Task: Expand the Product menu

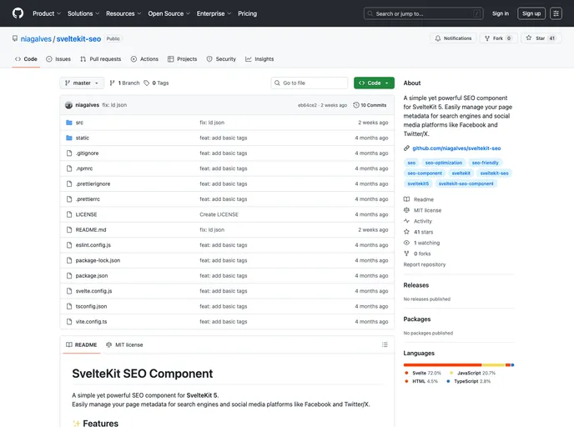Action: [x=47, y=13]
